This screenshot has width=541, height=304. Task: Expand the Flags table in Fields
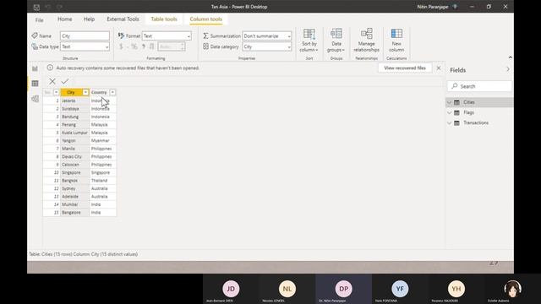pos(449,112)
